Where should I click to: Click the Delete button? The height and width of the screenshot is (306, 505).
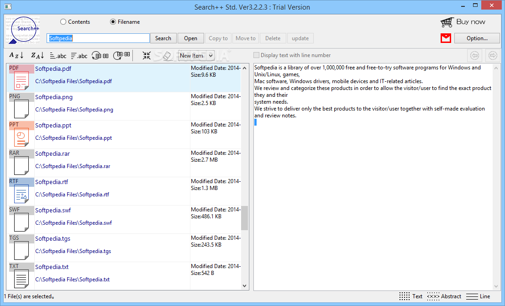point(273,38)
